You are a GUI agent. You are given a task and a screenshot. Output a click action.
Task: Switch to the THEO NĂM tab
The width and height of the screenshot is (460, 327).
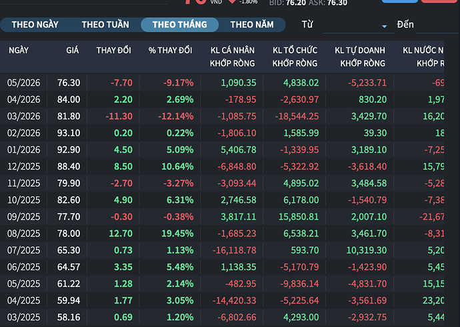(252, 25)
